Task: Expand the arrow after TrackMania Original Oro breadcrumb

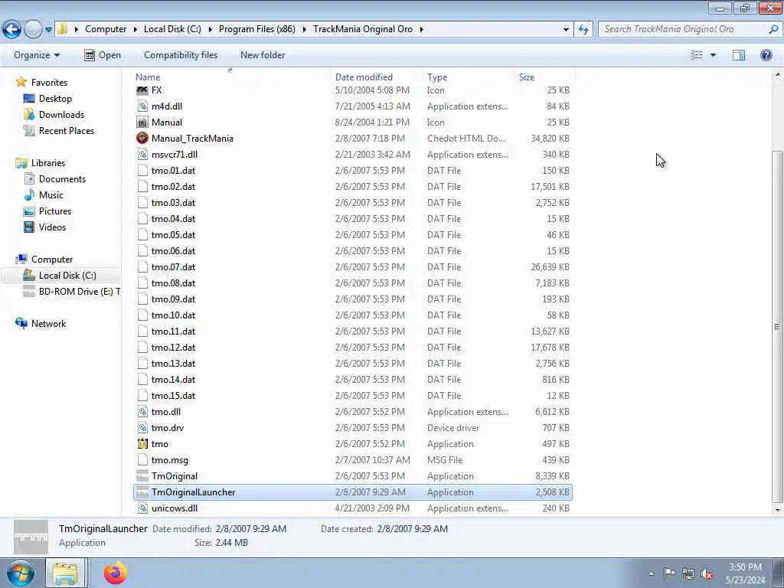Action: [x=422, y=30]
